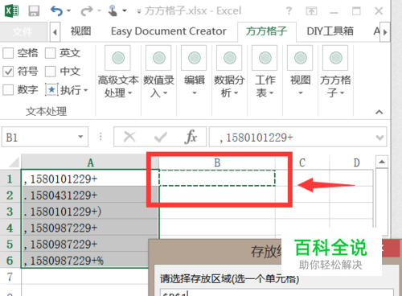Open the 文件 tab
This screenshot has height=296, width=402.
click(23, 32)
